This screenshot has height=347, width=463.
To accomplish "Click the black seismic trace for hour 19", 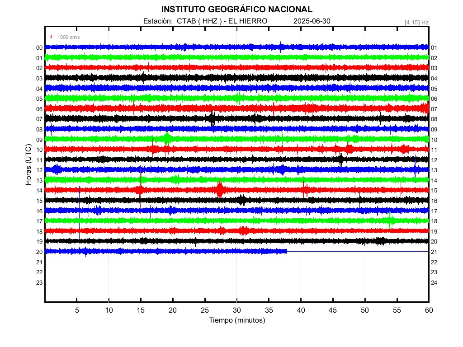I will click(x=237, y=241).
